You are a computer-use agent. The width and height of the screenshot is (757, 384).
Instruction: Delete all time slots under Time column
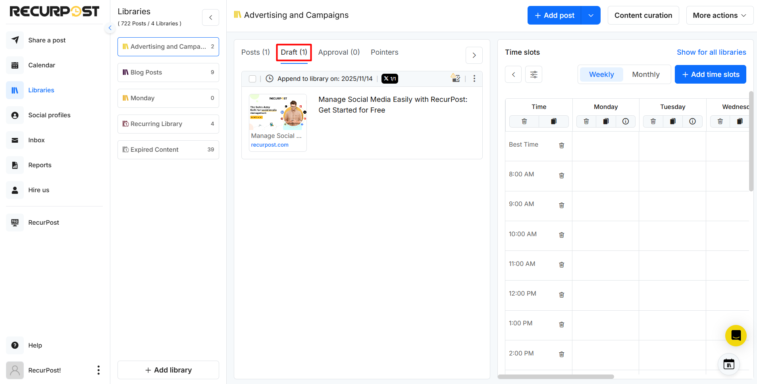[x=524, y=121]
